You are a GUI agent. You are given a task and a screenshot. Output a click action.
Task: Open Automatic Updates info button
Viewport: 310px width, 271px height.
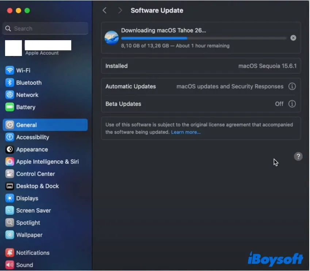292,87
